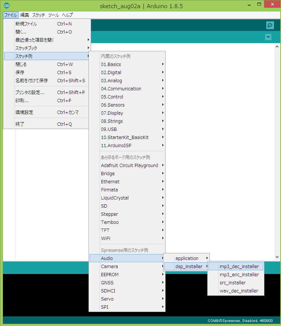Open SD library examples

127,206
